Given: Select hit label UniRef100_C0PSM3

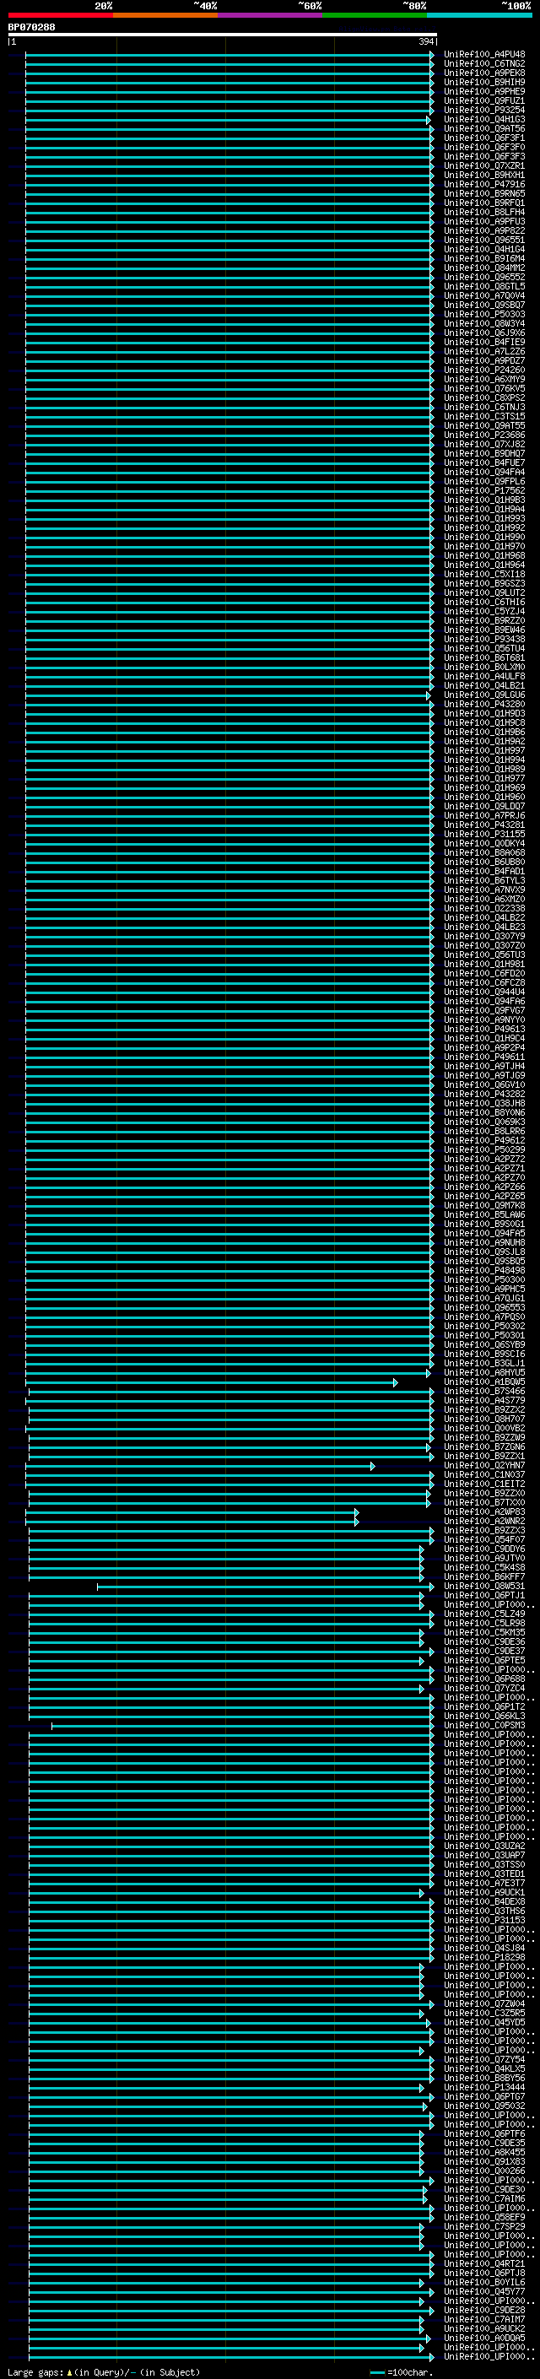Looking at the screenshot, I should tap(483, 1726).
